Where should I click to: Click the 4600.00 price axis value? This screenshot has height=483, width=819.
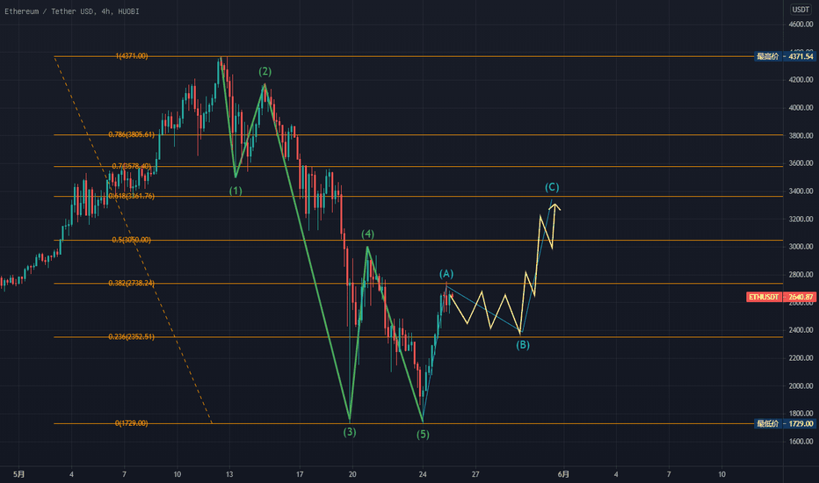click(x=801, y=25)
